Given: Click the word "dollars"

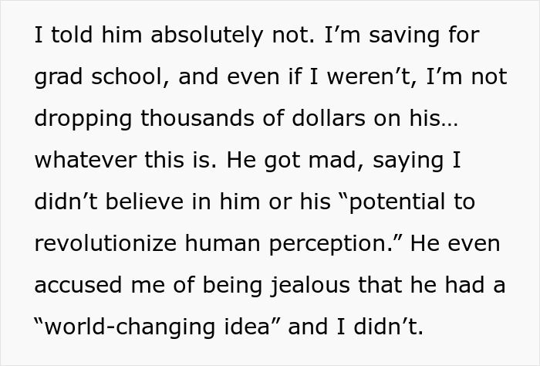Looking at the screenshot, I should (328, 119).
